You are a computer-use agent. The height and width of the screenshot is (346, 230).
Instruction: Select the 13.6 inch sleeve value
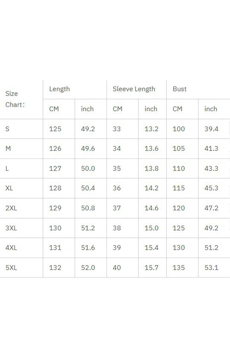[x=152, y=148]
